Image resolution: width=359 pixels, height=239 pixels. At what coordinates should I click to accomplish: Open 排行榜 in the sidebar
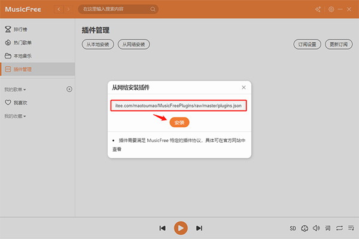[x=38, y=29]
